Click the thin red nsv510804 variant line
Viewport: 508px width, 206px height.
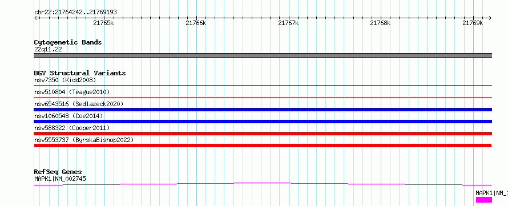coord(263,97)
